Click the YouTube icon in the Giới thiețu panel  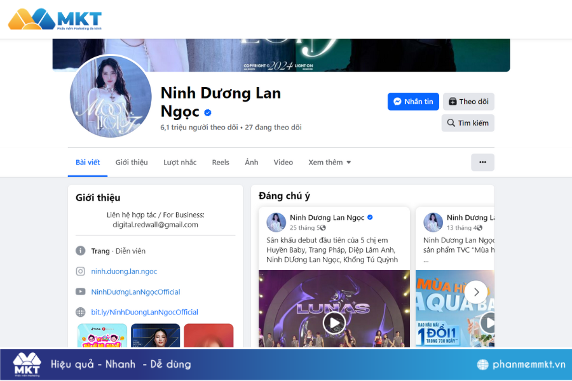pyautogui.click(x=80, y=291)
